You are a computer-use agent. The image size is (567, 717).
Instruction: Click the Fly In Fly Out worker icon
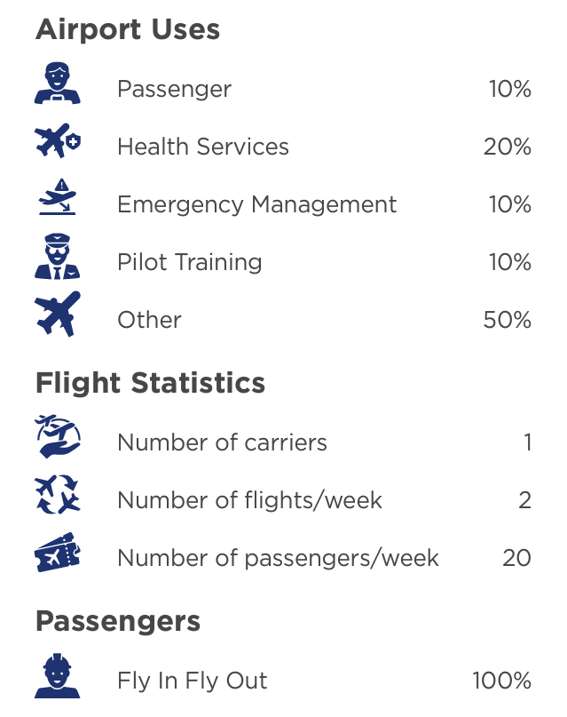point(58,675)
